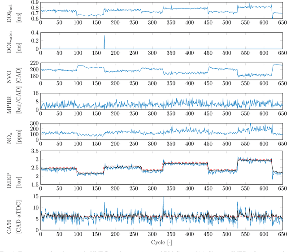287x252 pixels.
Task: Click the 8 tick on the MPRR axis
Action: 37,102
